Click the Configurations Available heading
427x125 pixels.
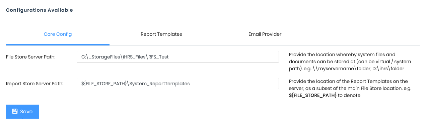click(40, 10)
